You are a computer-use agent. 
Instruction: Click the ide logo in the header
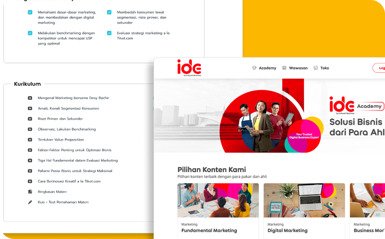point(189,67)
